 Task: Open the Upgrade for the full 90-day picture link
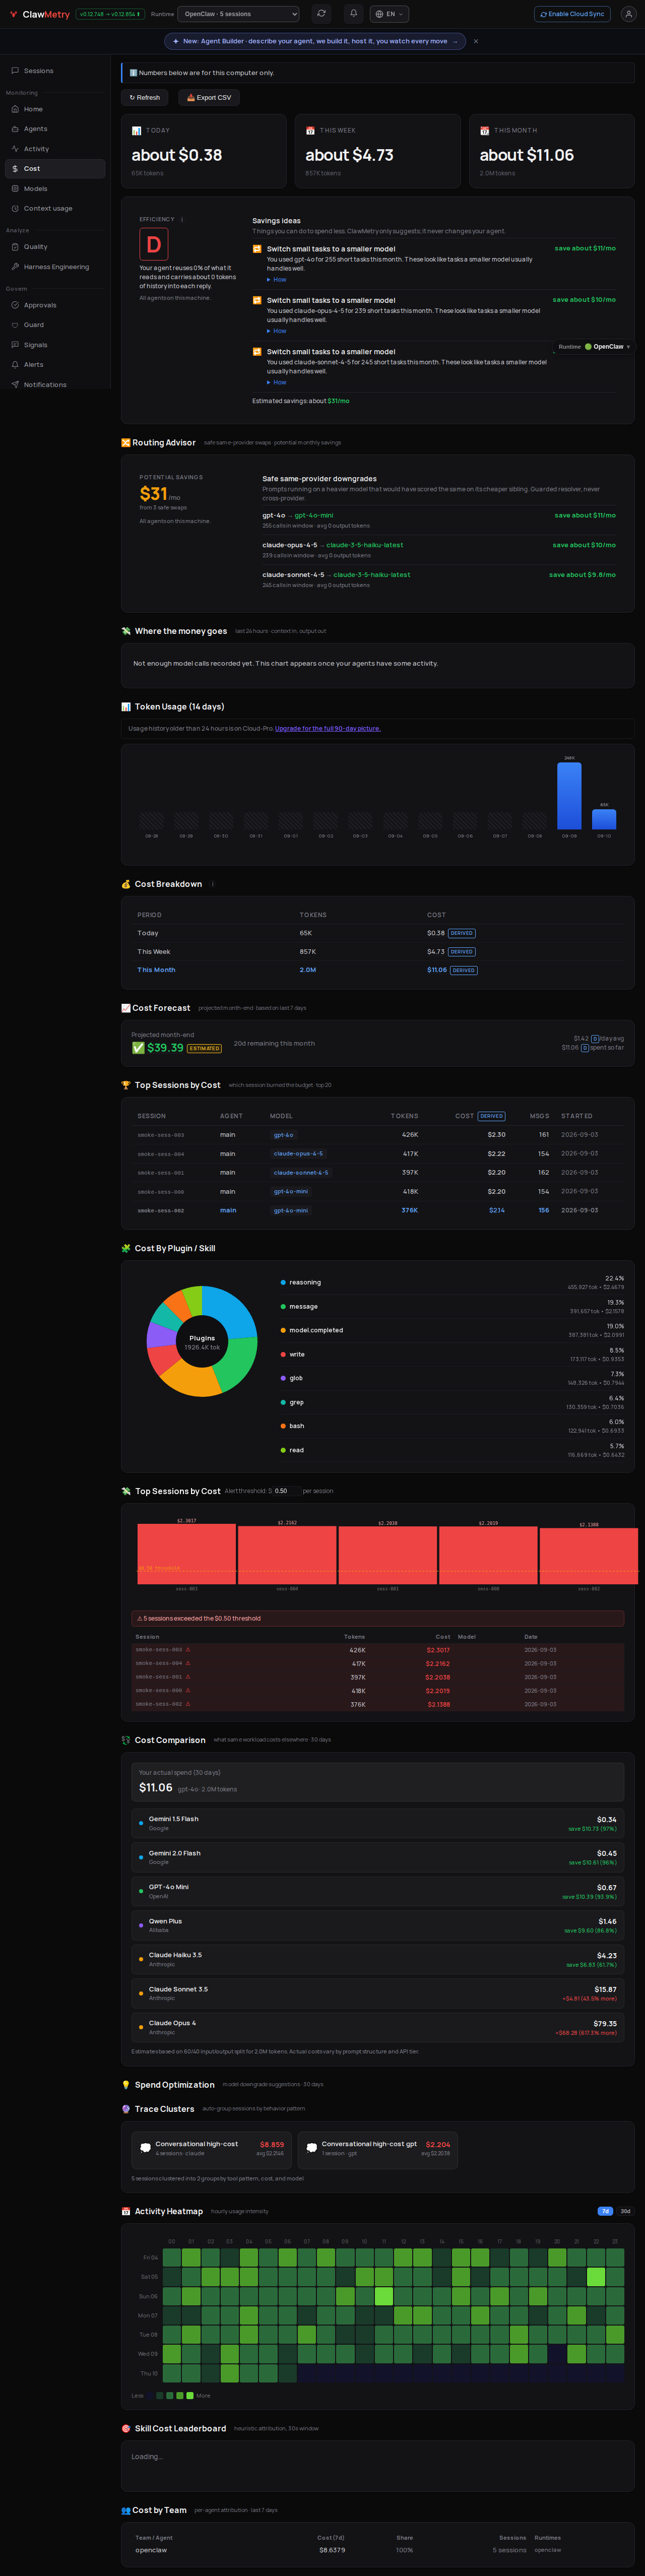(328, 728)
